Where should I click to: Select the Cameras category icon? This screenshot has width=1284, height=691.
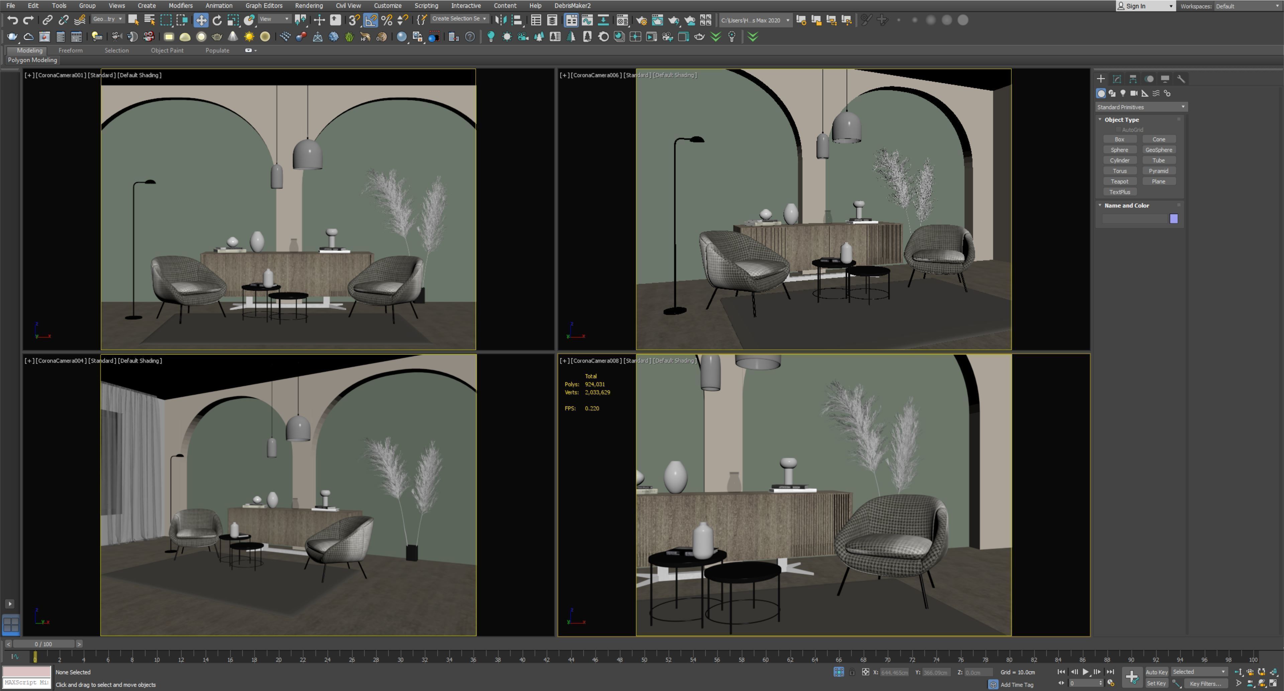(x=1134, y=93)
